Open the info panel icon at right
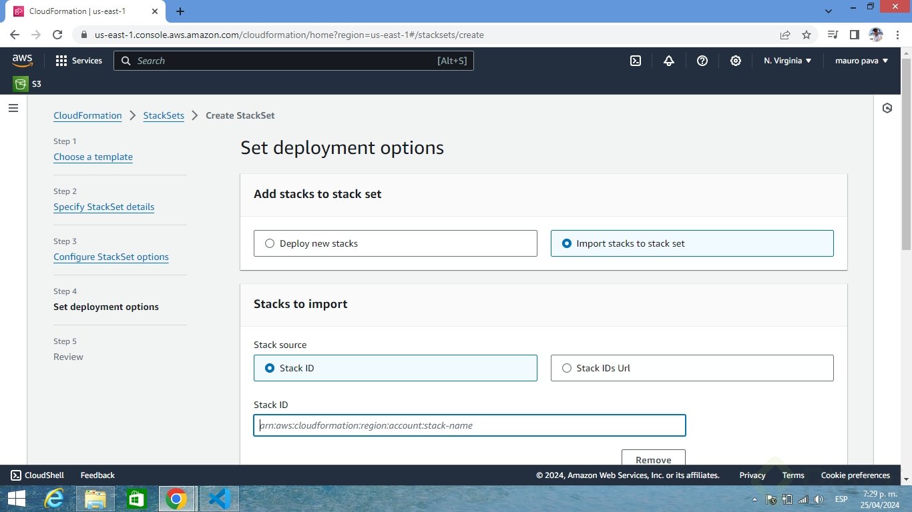The width and height of the screenshot is (912, 512). 887,108
